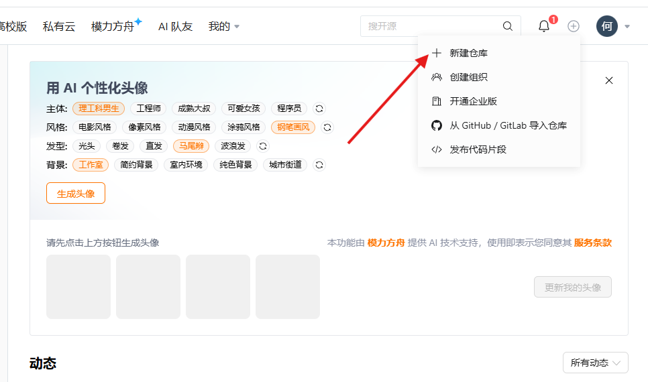648x382 pixels.
Task: Click the people icon beside 创建组织
Action: point(437,77)
